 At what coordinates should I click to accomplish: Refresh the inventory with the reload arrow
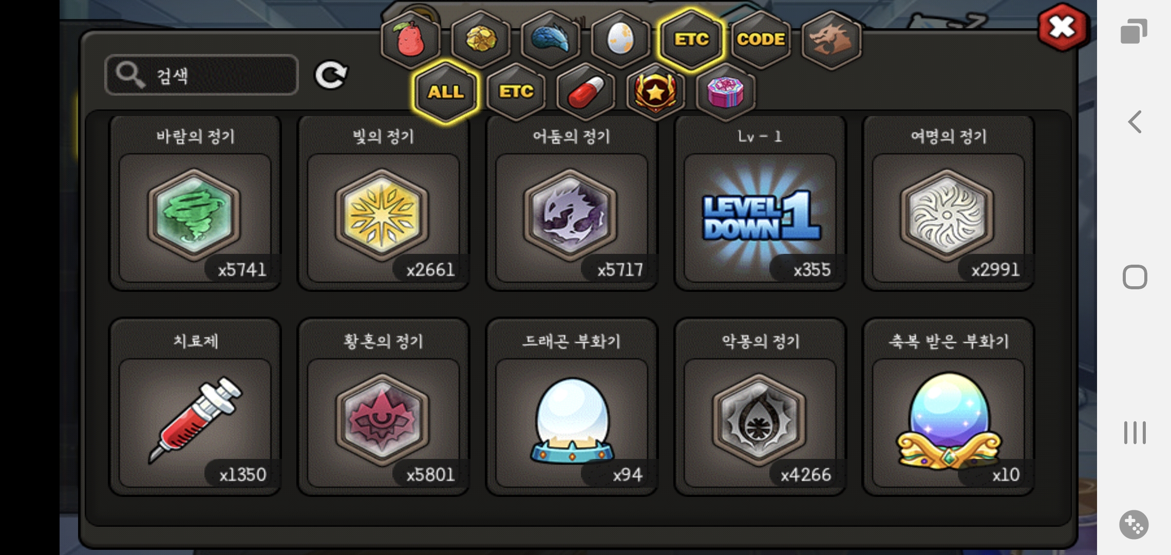click(x=331, y=76)
